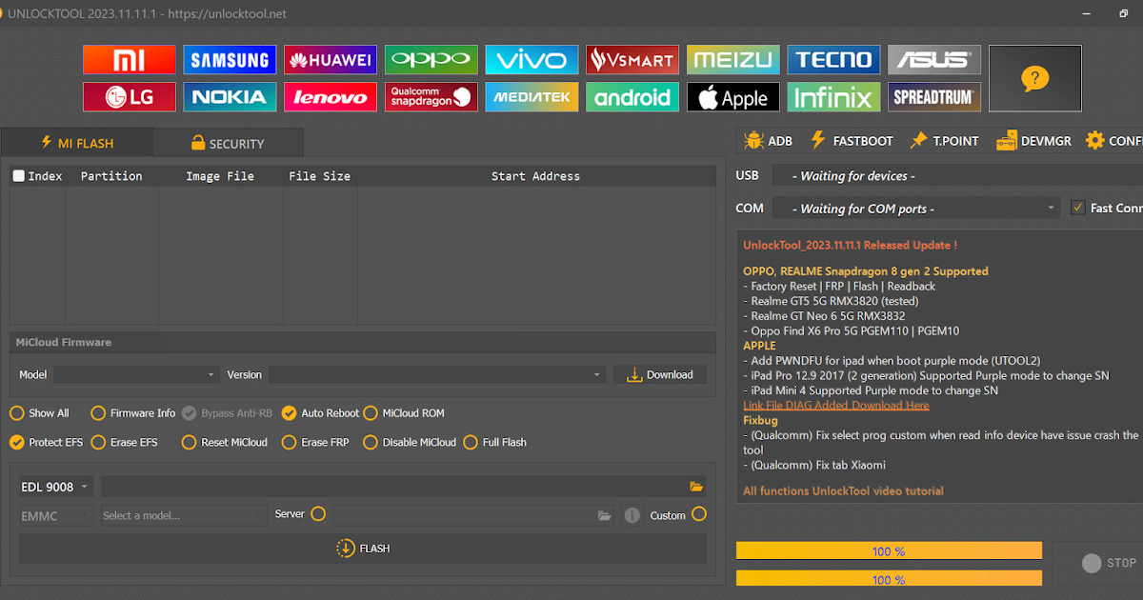Image resolution: width=1143 pixels, height=600 pixels.
Task: Click the EDL firmware path input field
Action: tap(393, 487)
